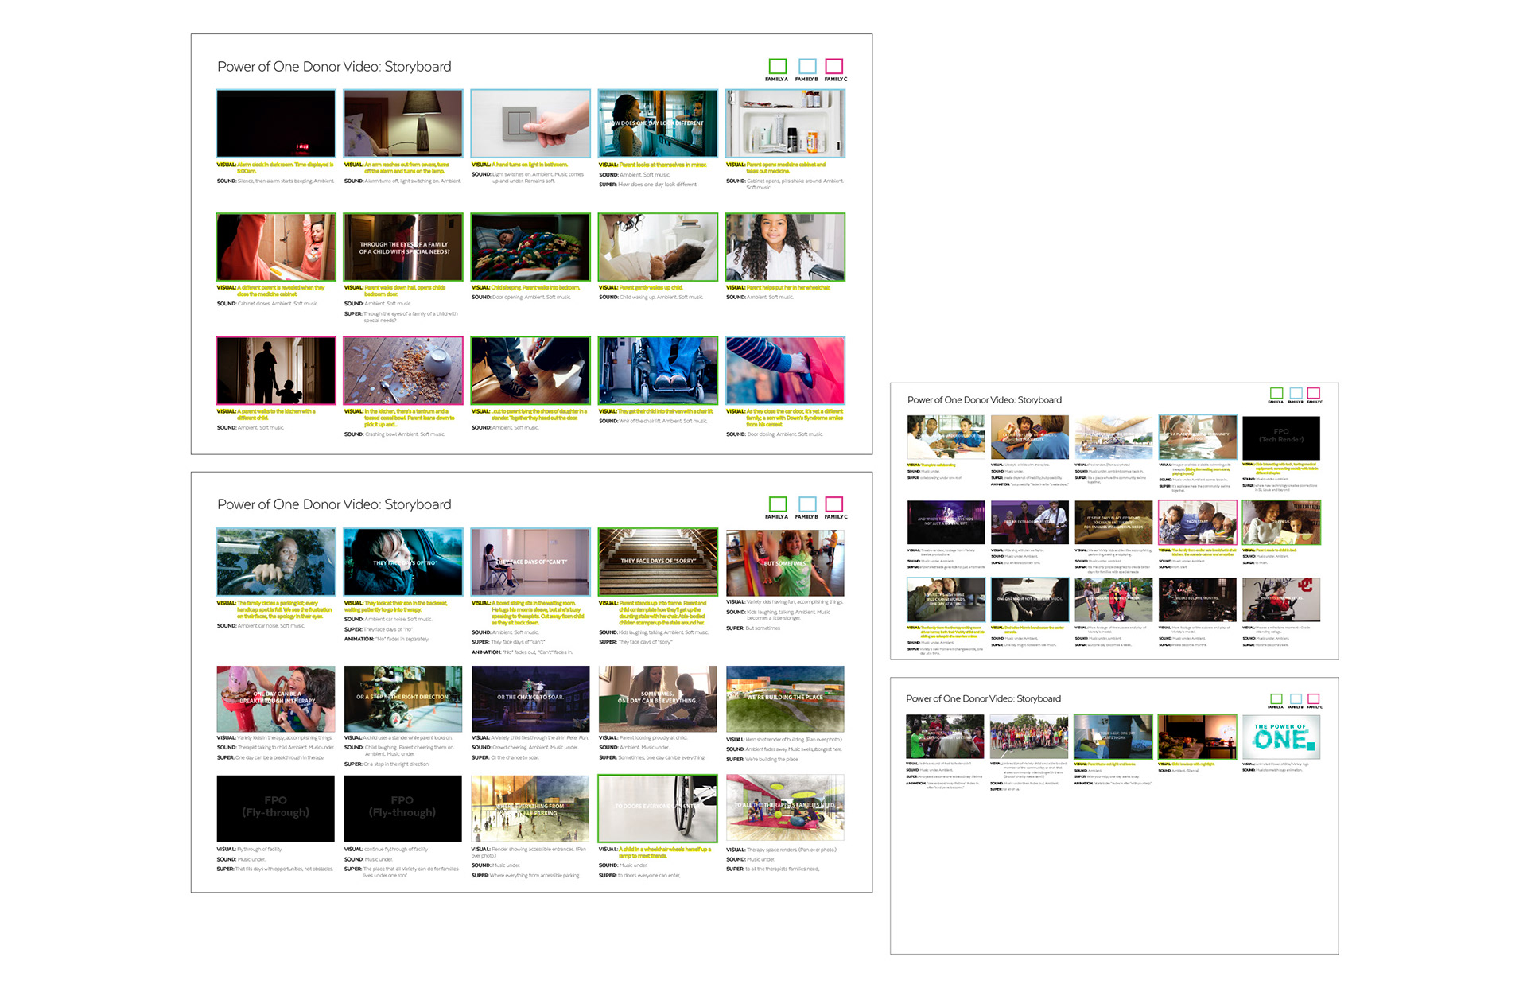Select the pony with crowd frame
This screenshot has height=988, width=1527.
coord(946,736)
